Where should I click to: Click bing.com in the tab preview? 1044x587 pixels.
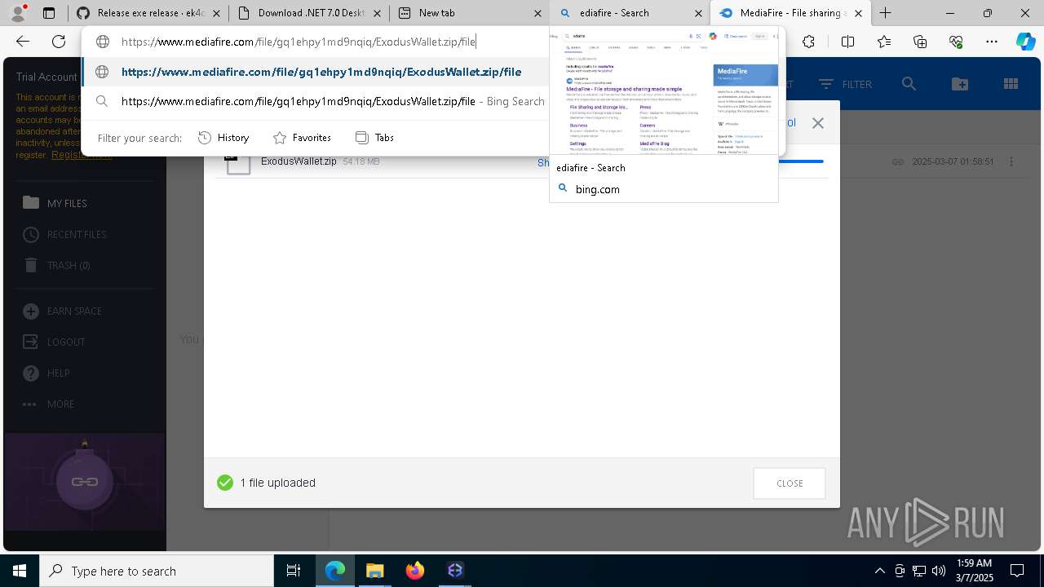[597, 189]
